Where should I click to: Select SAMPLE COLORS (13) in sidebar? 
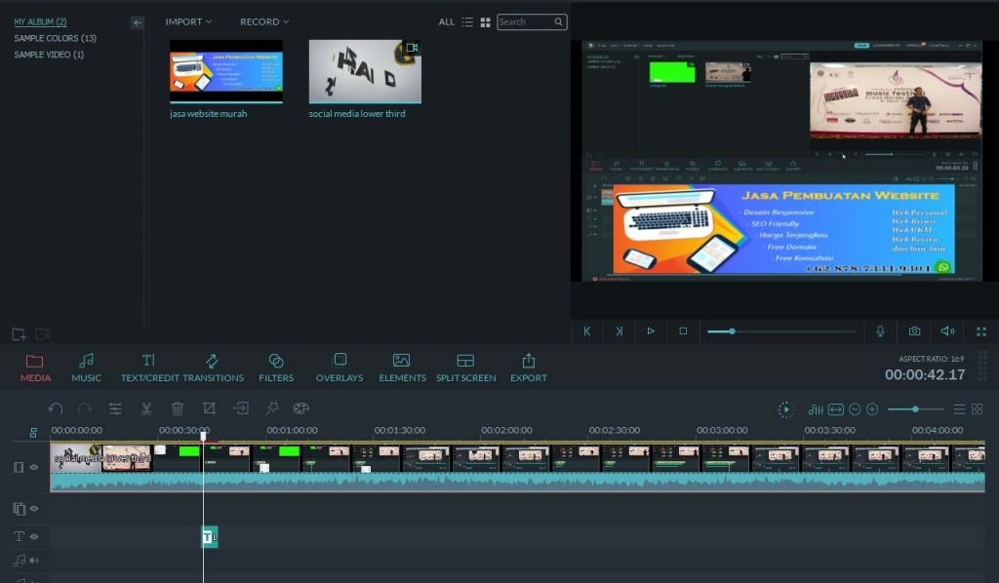click(55, 38)
